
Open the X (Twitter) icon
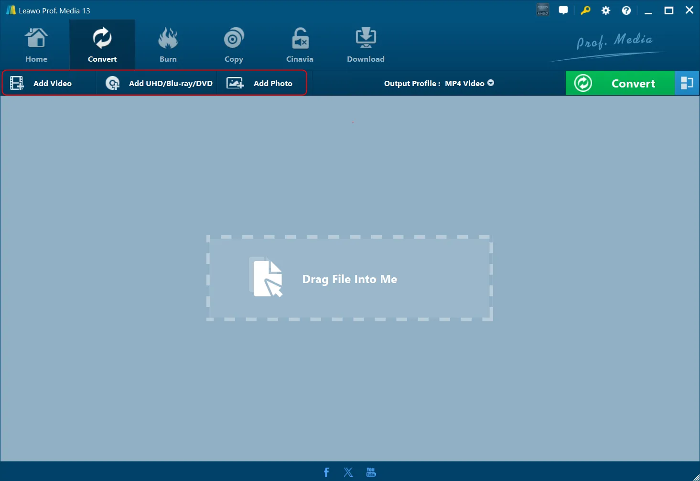click(348, 472)
